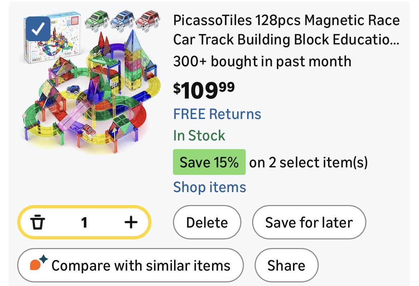Screen dimensions: 419x286
Task: Click the trash icon in quantity stepper
Action: pos(38,223)
